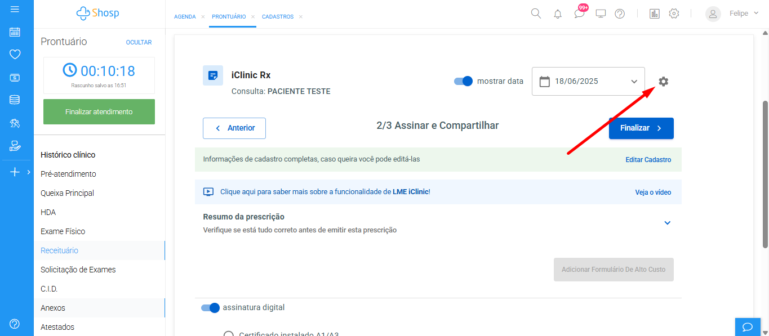This screenshot has width=769, height=336.
Task: Click the Veja o vídeo link
Action: (654, 192)
